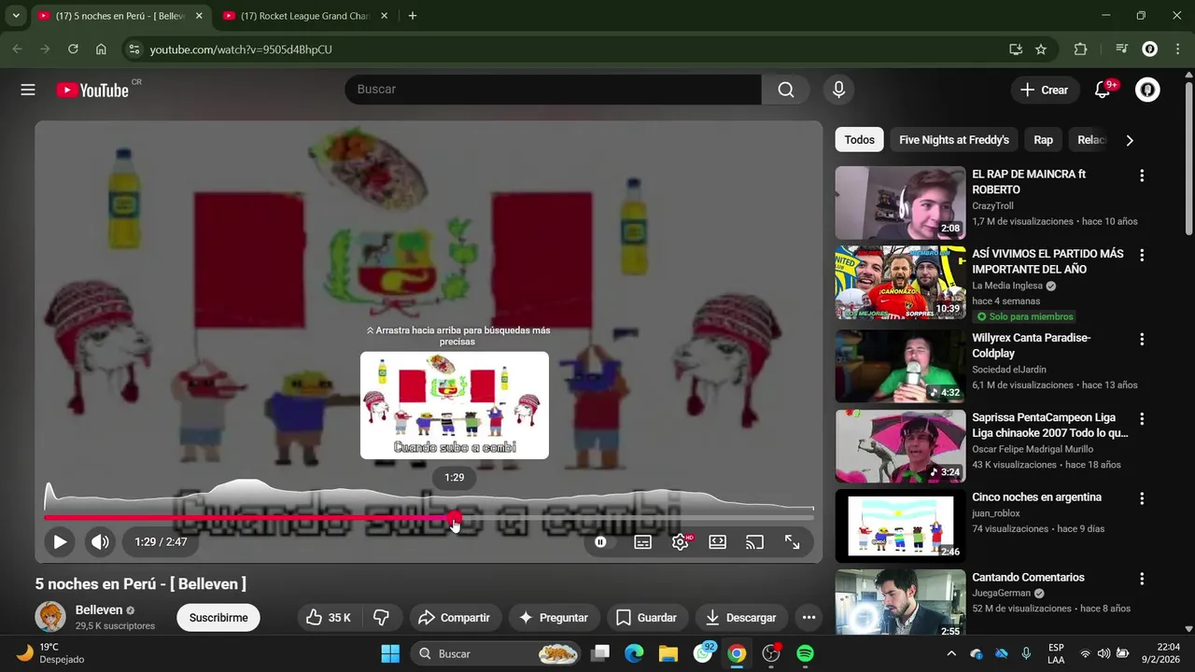Show hidden system tray icons

[x=950, y=654]
